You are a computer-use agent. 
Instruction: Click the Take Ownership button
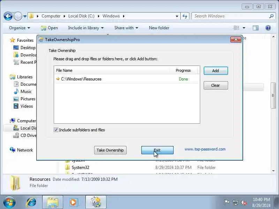point(110,150)
